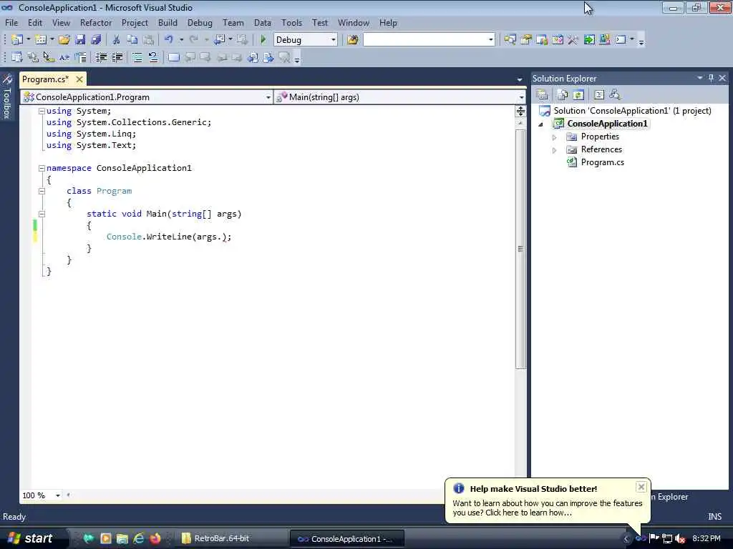Start debugging with the green play arrow
Image resolution: width=733 pixels, height=549 pixels.
[x=263, y=40]
